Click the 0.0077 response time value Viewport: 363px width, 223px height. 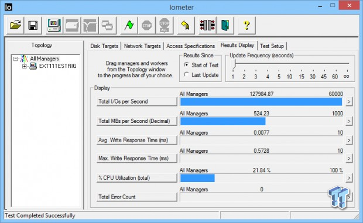tap(261, 132)
